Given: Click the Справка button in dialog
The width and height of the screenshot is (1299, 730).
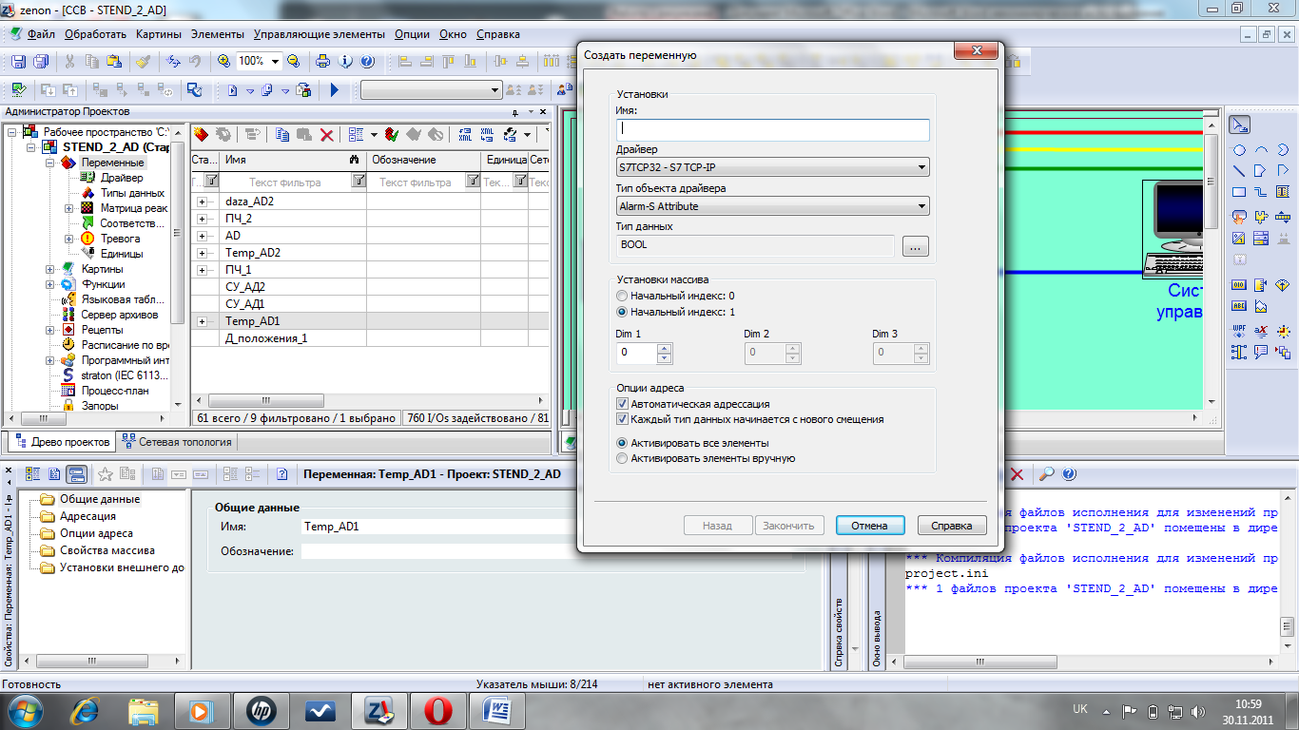Looking at the screenshot, I should click(x=951, y=526).
